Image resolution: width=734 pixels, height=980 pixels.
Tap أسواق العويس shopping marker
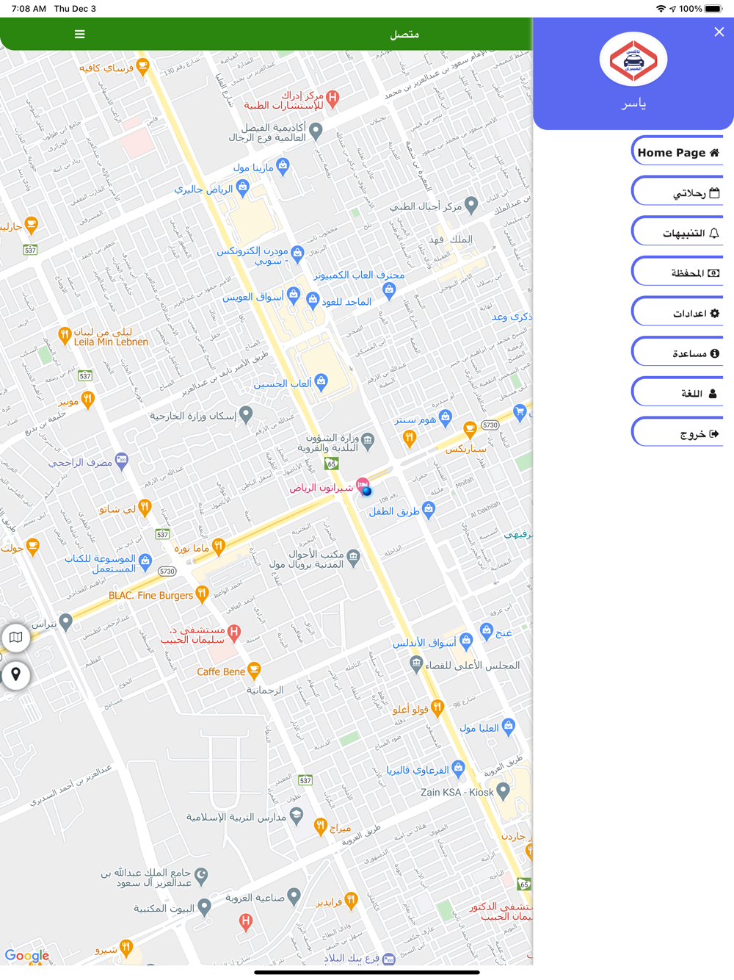(294, 295)
